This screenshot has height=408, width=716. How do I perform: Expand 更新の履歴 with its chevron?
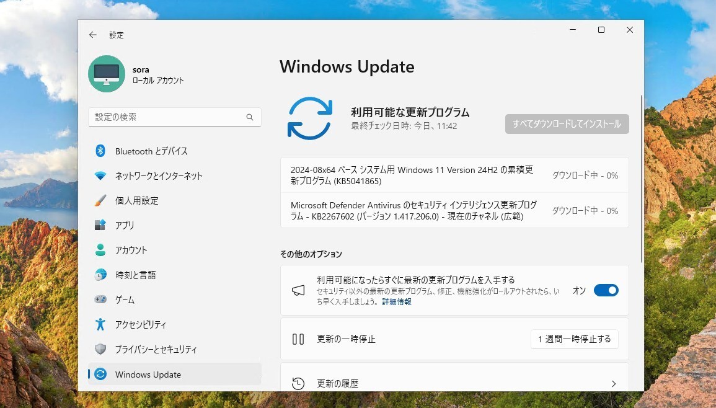pos(614,383)
